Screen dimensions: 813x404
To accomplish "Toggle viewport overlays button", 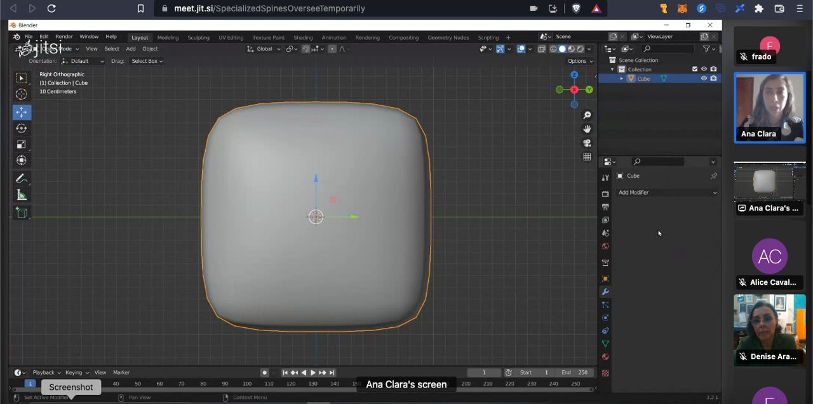I will click(x=521, y=49).
